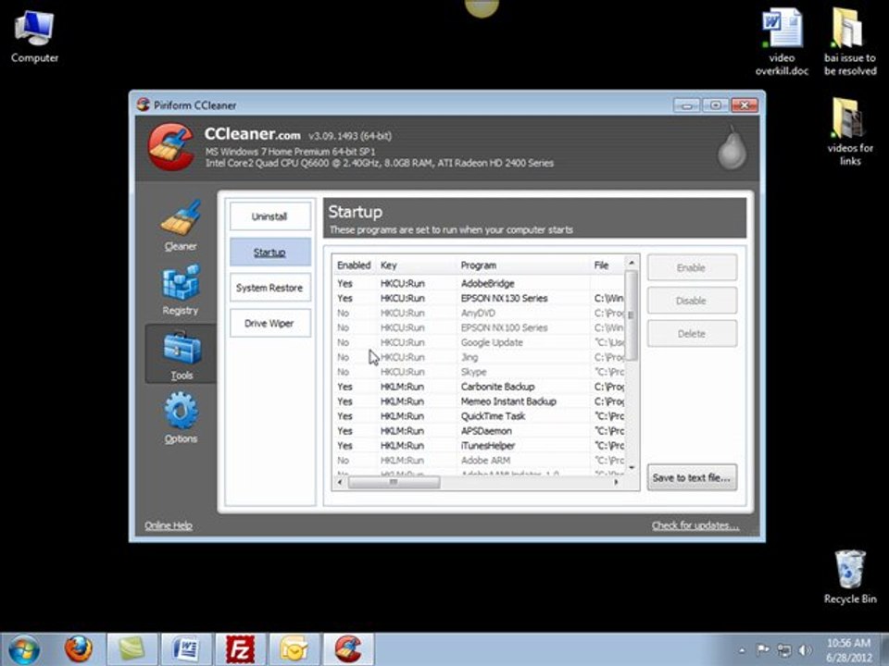Open the System Restore tab
This screenshot has width=889, height=666.
click(x=269, y=288)
